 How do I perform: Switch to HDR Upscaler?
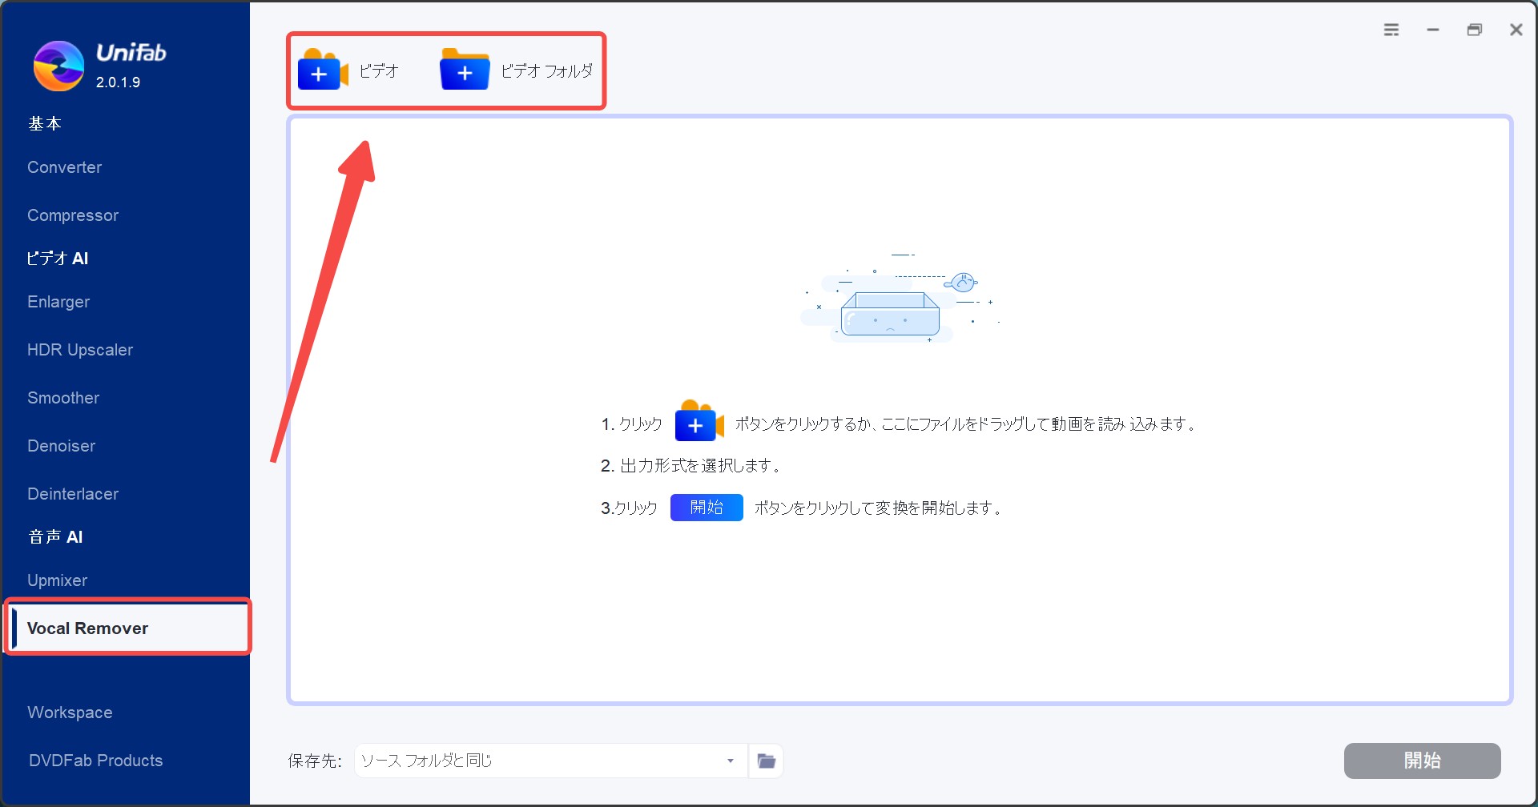pyautogui.click(x=80, y=350)
